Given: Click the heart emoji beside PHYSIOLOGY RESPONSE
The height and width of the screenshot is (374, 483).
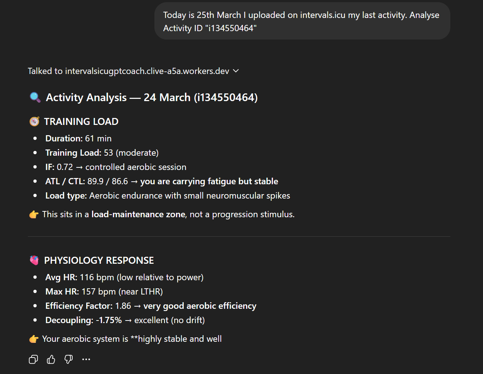Looking at the screenshot, I should pos(34,260).
